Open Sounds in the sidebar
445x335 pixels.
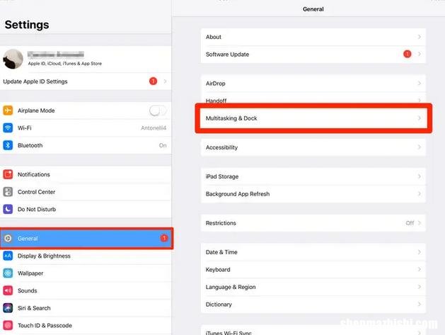[86, 290]
